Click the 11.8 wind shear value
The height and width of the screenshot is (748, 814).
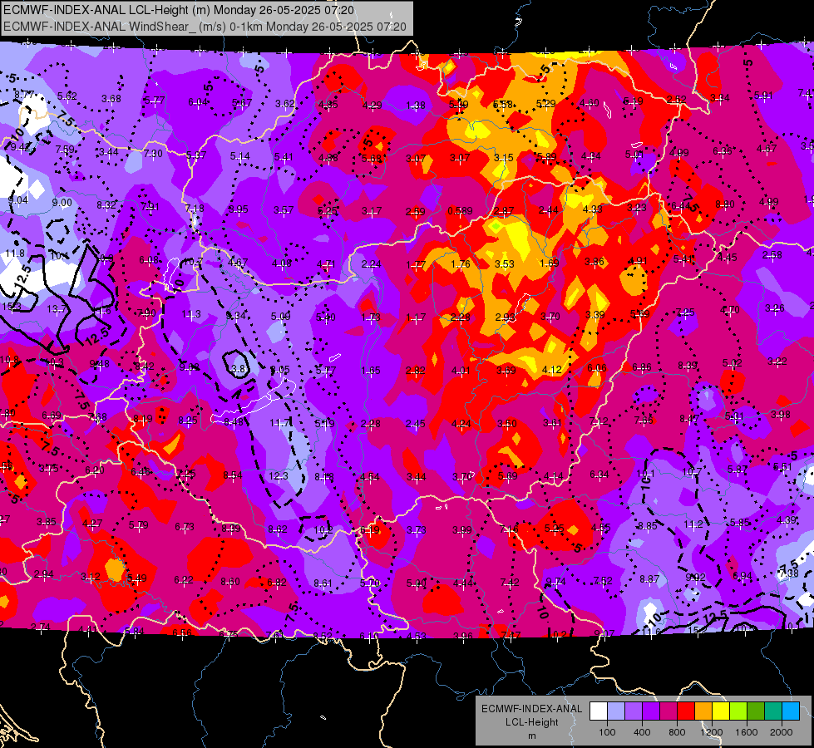click(15, 253)
